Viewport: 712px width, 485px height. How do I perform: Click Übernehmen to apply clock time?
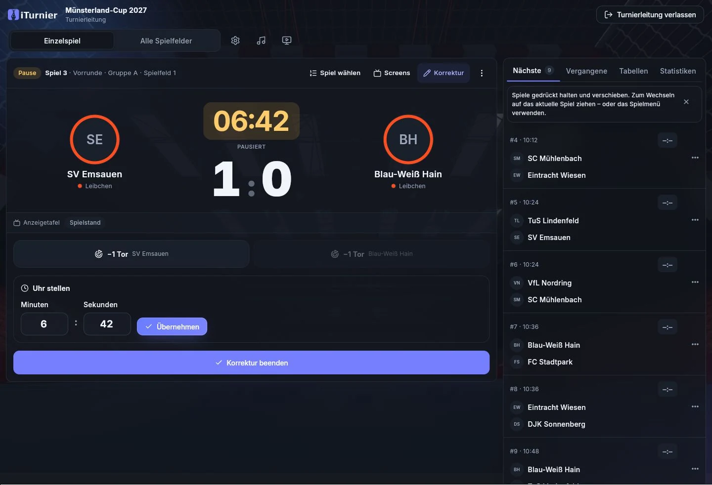172,326
